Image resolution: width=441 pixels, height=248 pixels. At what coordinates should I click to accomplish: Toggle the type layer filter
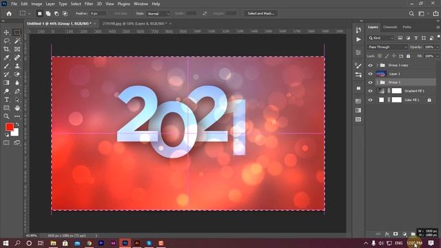[x=416, y=38]
